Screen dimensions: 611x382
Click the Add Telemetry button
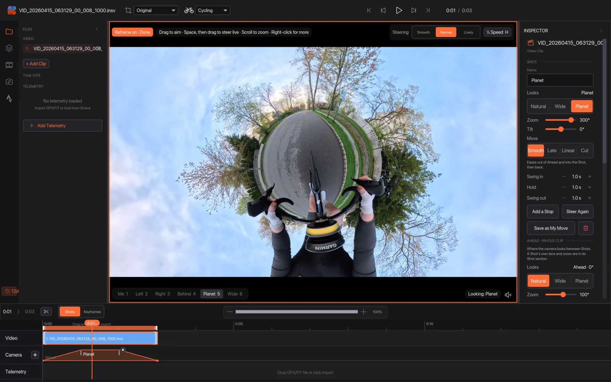click(x=63, y=126)
